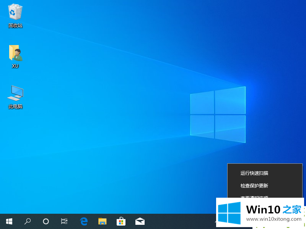Choose 运行快速扫描 in the context menu
The image size is (306, 229).
click(x=254, y=173)
